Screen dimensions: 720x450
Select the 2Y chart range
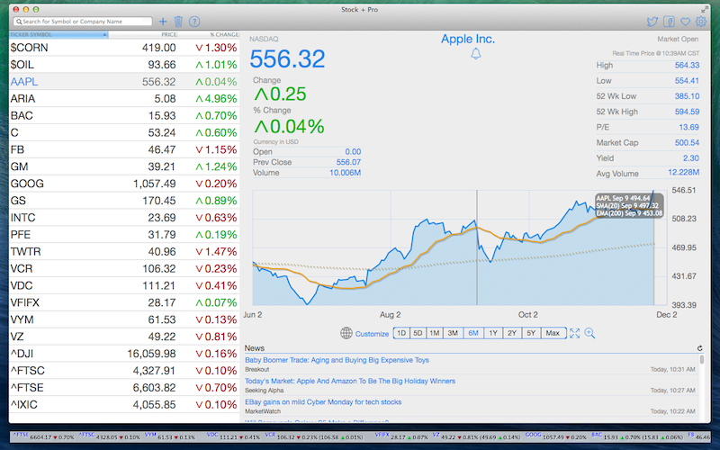point(512,333)
